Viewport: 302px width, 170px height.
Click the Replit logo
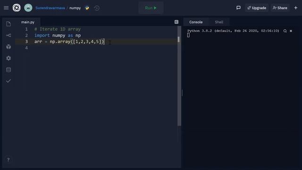17,8
